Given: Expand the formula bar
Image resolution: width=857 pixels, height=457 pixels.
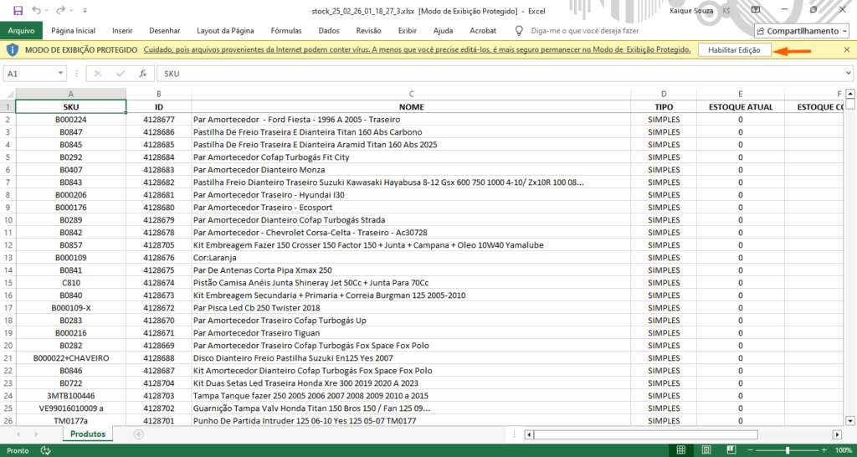Looking at the screenshot, I should [x=848, y=74].
